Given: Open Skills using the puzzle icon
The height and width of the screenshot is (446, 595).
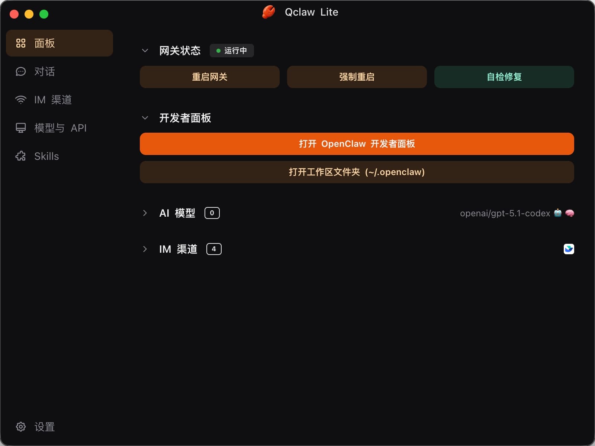Looking at the screenshot, I should click(20, 156).
